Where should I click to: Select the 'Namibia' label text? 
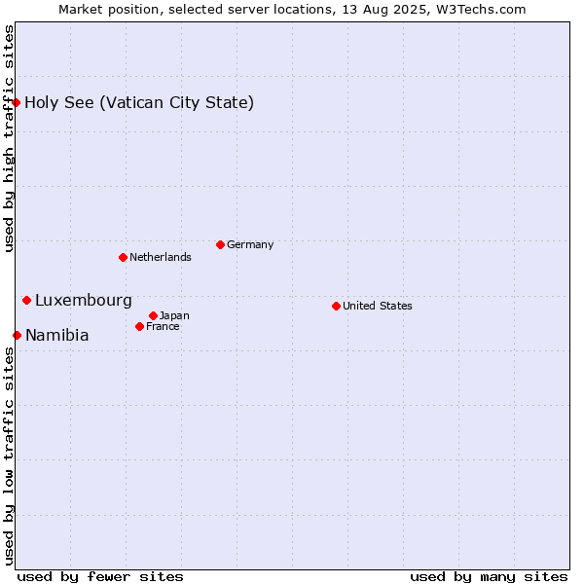pyautogui.click(x=57, y=335)
